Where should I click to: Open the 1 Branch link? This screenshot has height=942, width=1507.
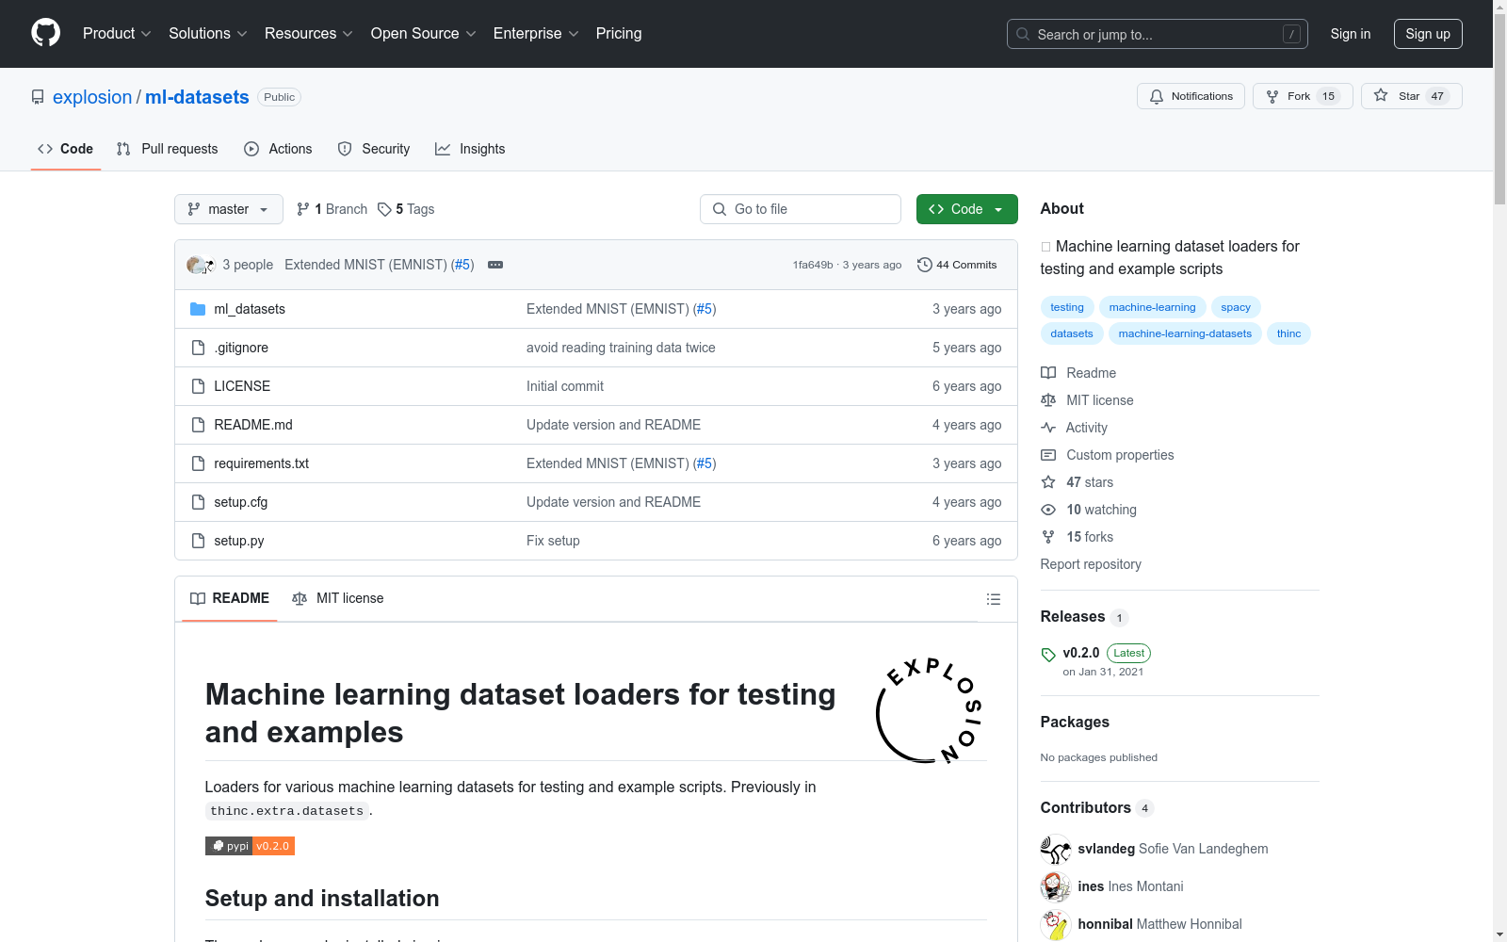(332, 209)
